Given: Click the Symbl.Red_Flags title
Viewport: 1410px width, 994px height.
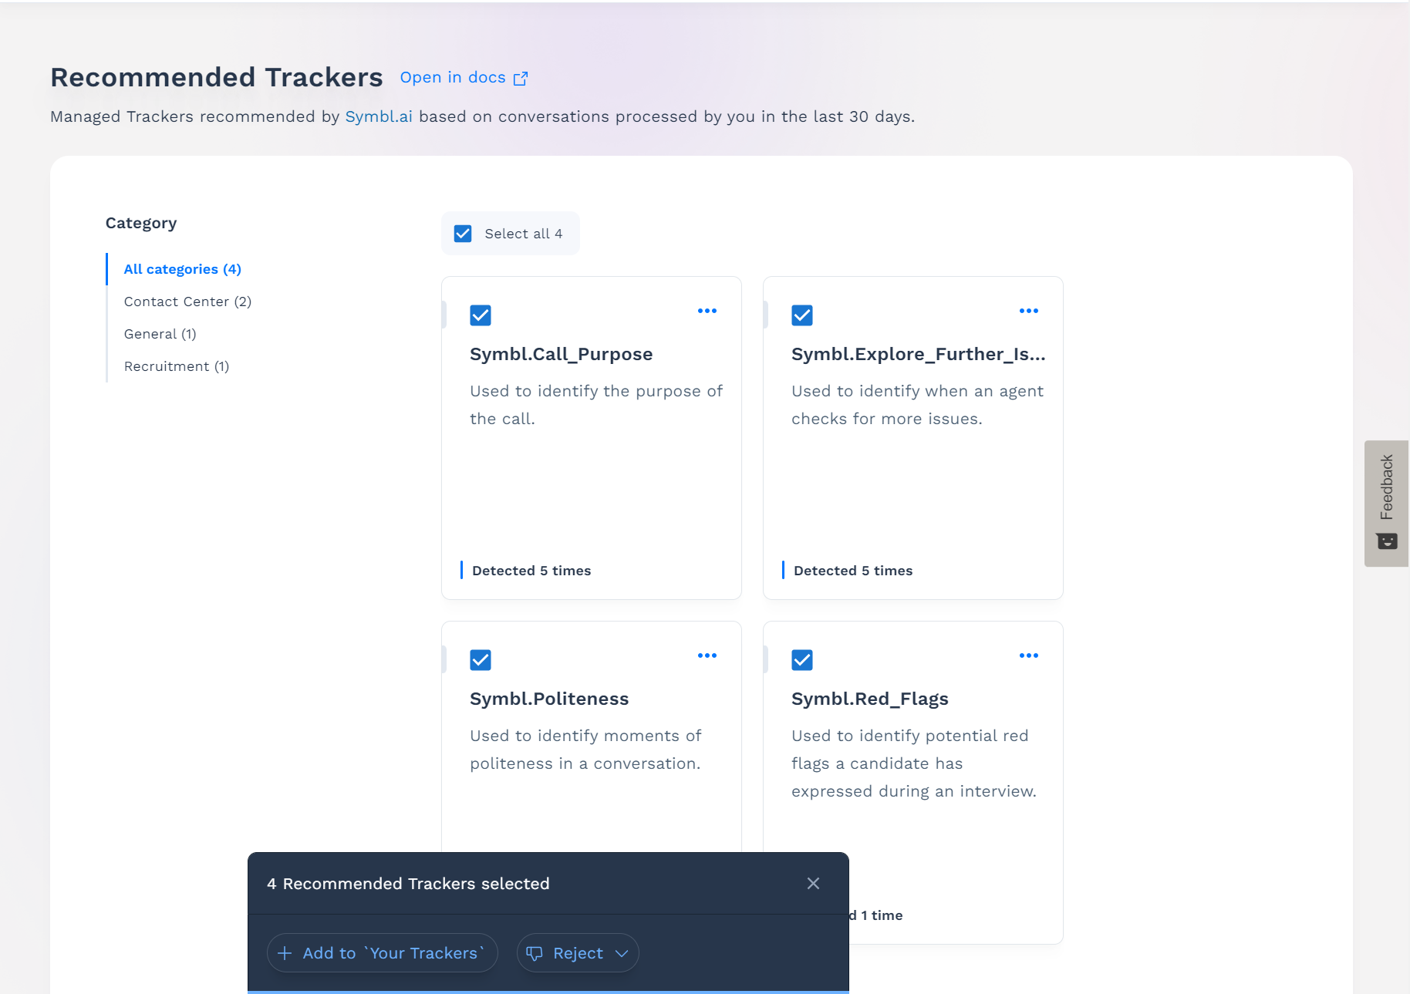Looking at the screenshot, I should pos(870,699).
